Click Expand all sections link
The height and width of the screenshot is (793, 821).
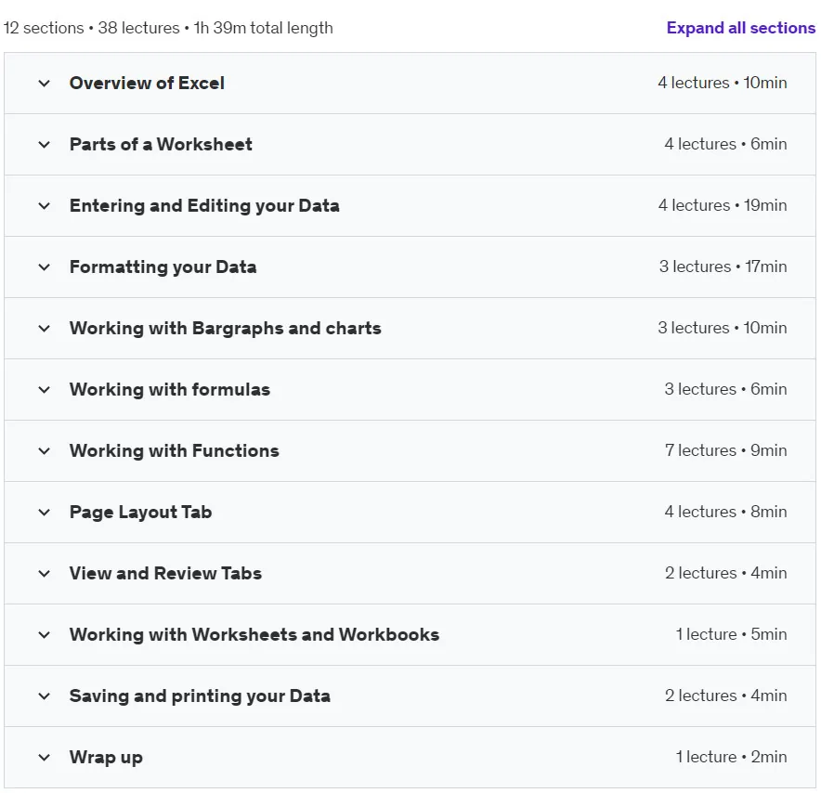pyautogui.click(x=741, y=28)
